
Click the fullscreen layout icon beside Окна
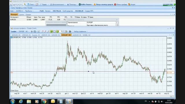(x=37, y=5)
